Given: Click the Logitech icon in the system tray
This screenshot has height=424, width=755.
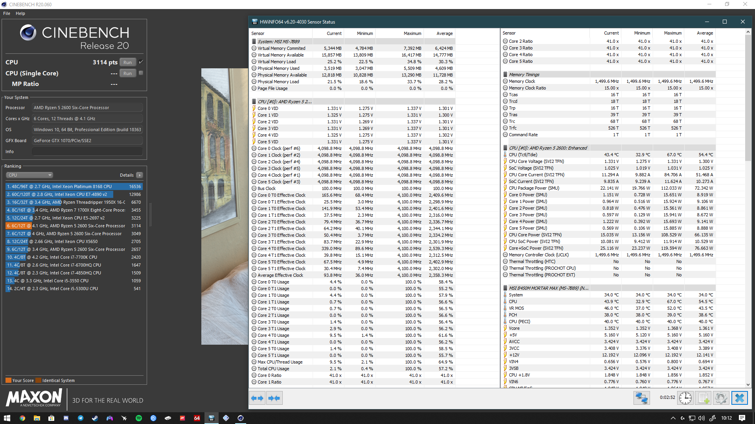Looking at the screenshot, I should [x=682, y=418].
